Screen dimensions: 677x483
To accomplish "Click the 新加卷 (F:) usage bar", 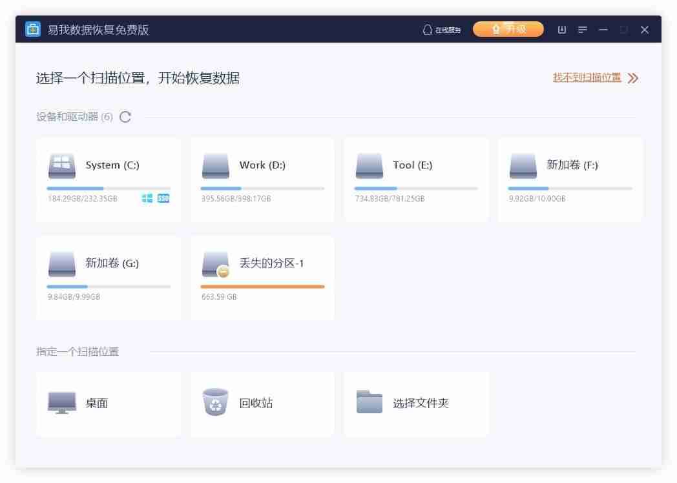I will pos(570,189).
